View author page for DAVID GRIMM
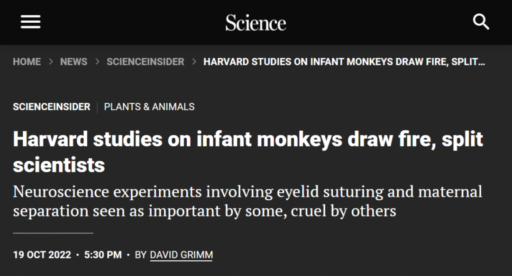The image size is (512, 276). (181, 255)
